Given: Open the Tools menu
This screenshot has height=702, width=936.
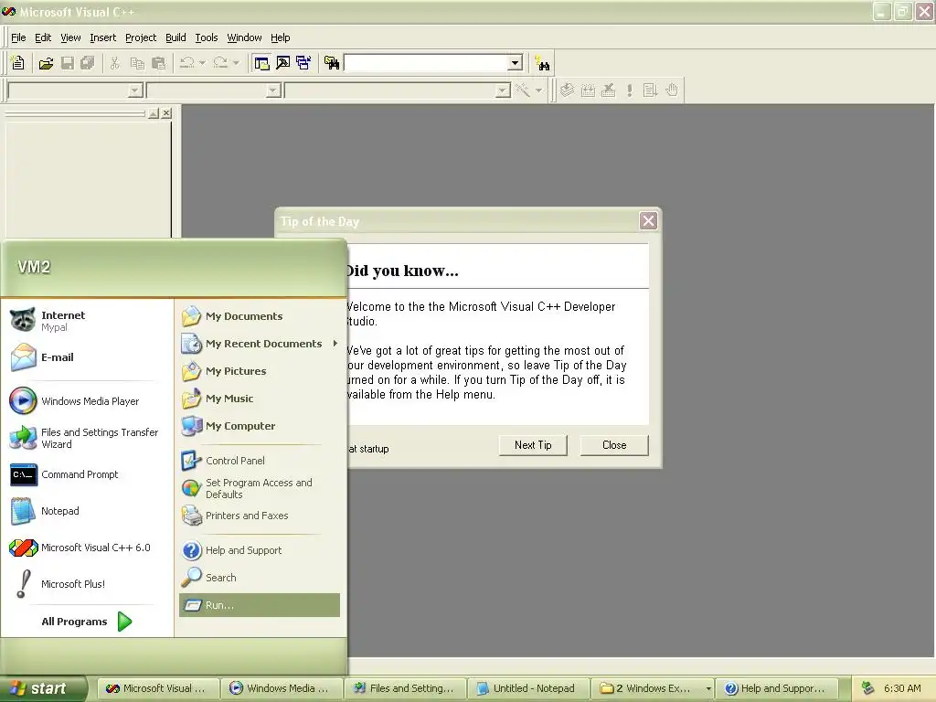Looking at the screenshot, I should (x=207, y=37).
